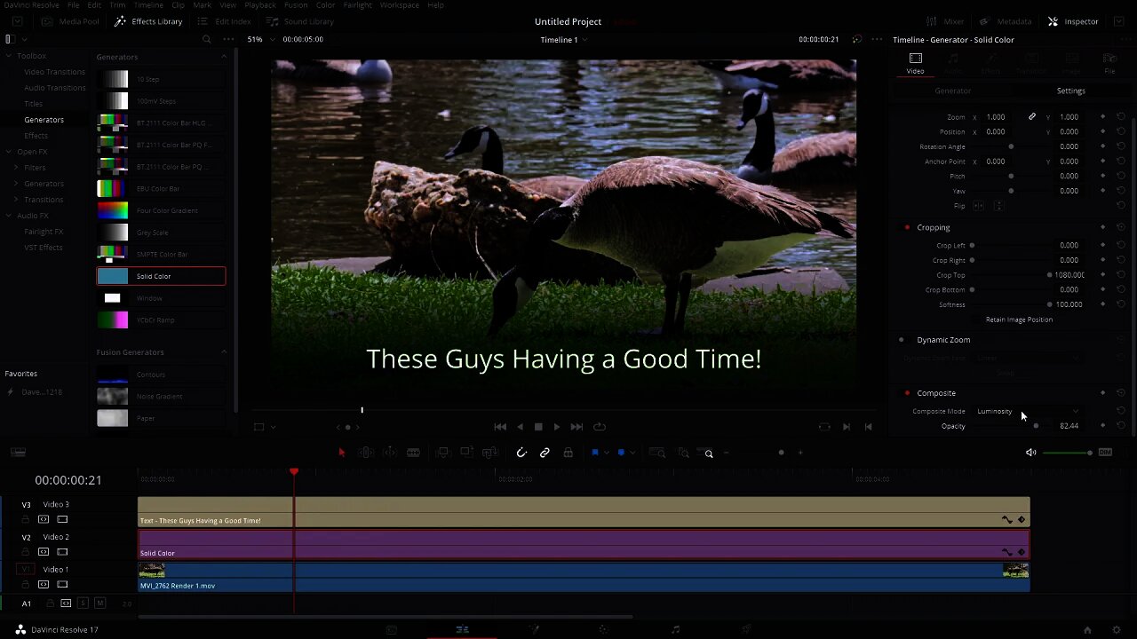Add keyframe for Zoom parameter
This screenshot has height=639, width=1137.
pos(1103,117)
